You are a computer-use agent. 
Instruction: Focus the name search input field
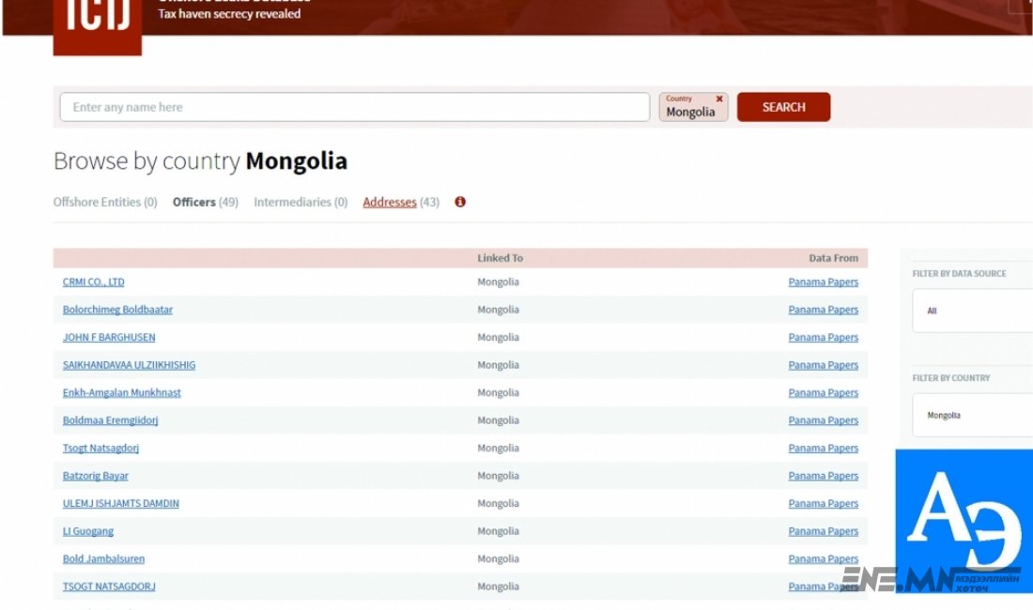354,107
